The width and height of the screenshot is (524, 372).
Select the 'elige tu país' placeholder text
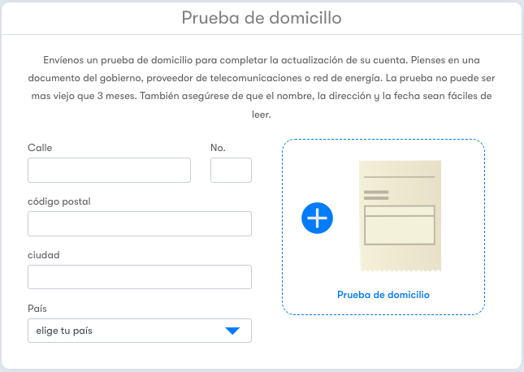tap(64, 331)
